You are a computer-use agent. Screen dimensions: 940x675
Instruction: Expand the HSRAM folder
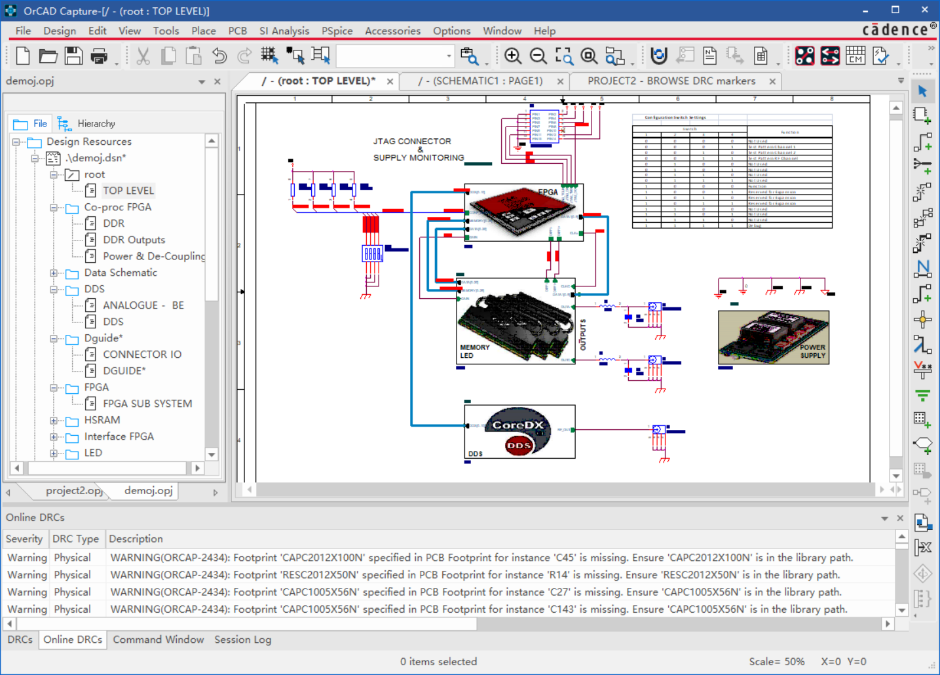54,420
